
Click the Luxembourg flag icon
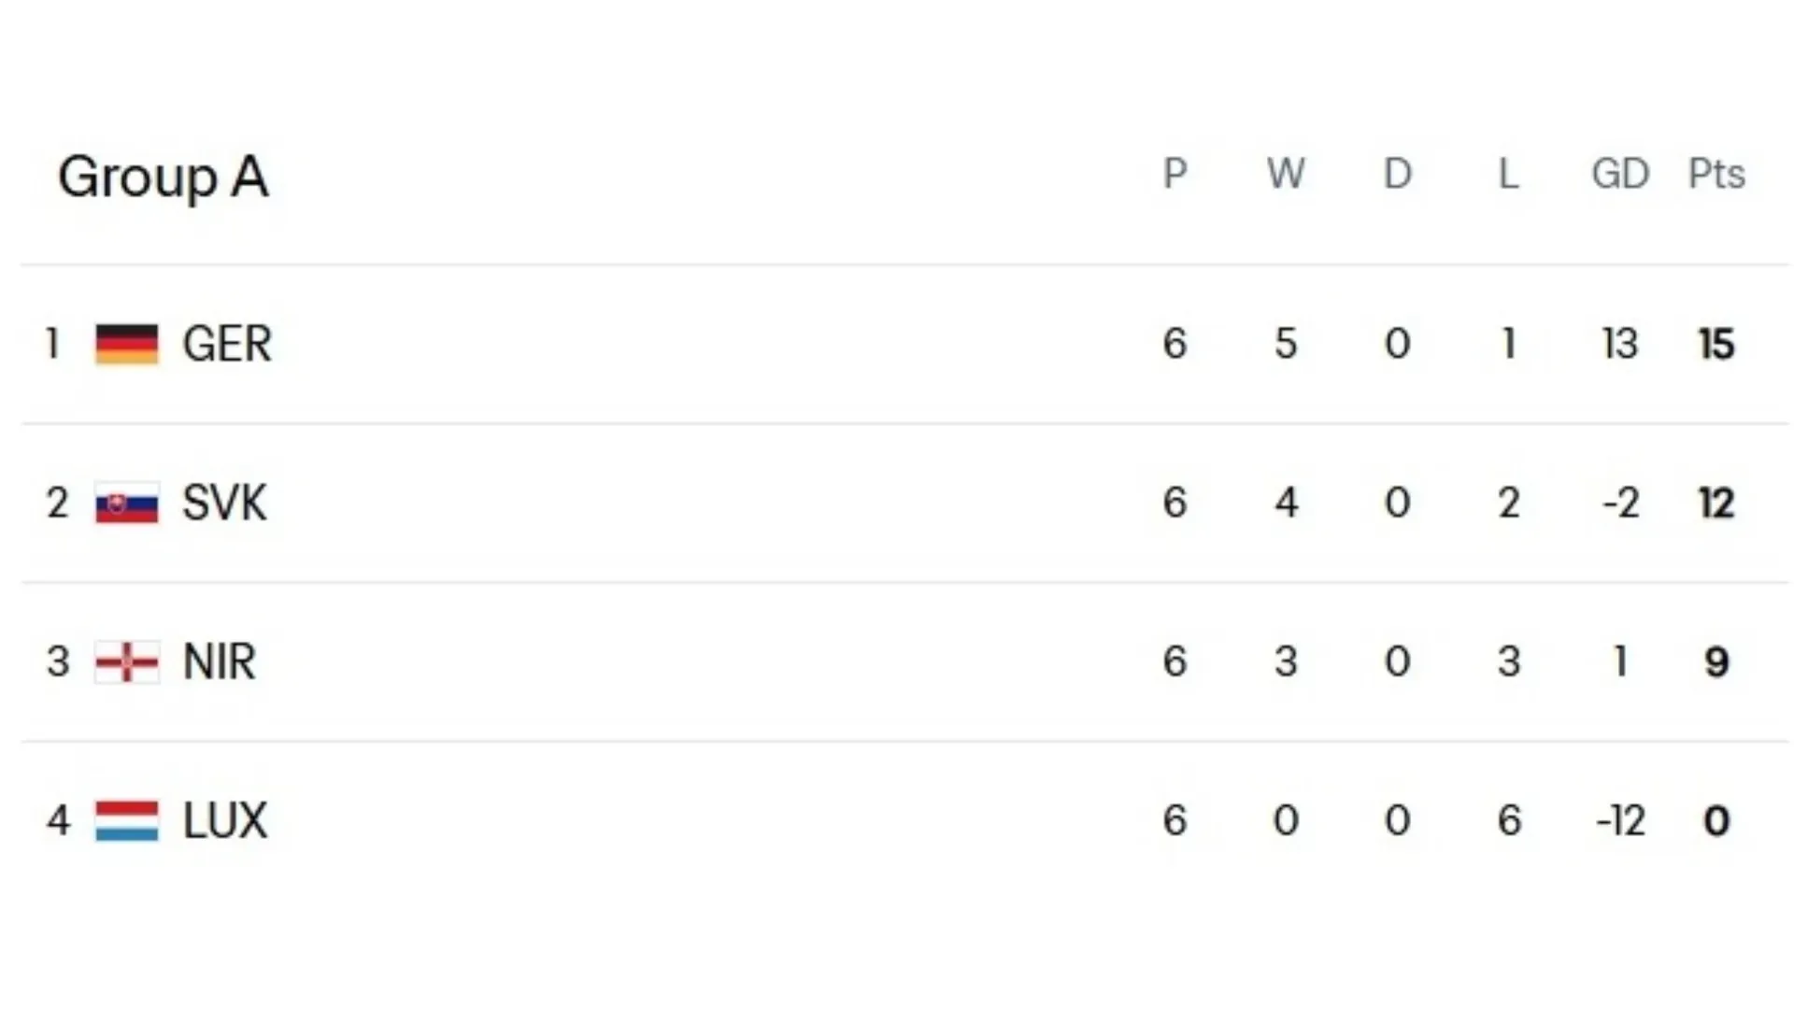pos(127,821)
